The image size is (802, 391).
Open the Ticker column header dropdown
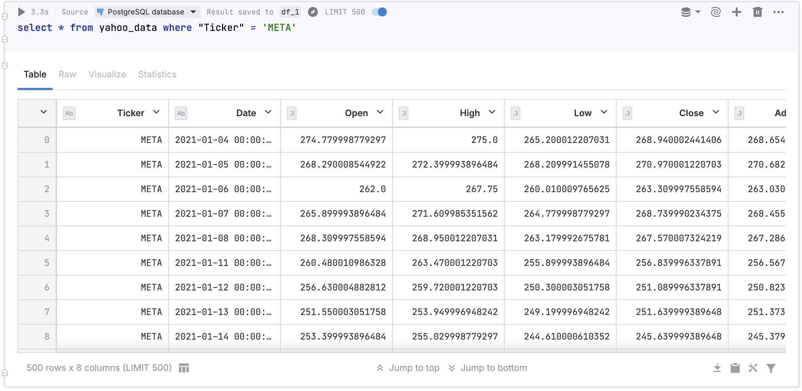(x=157, y=112)
